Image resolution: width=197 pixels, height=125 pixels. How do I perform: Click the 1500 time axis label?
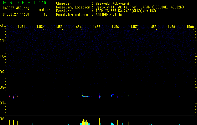pyautogui.click(x=190, y=27)
